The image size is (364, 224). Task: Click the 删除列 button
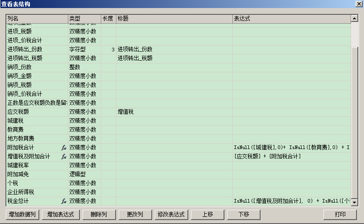point(98,215)
